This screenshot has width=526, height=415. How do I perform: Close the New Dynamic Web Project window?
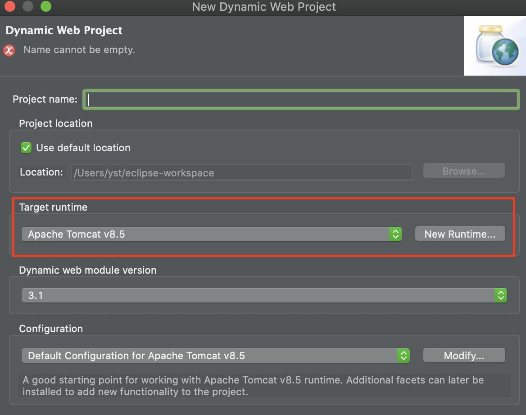tap(10, 6)
